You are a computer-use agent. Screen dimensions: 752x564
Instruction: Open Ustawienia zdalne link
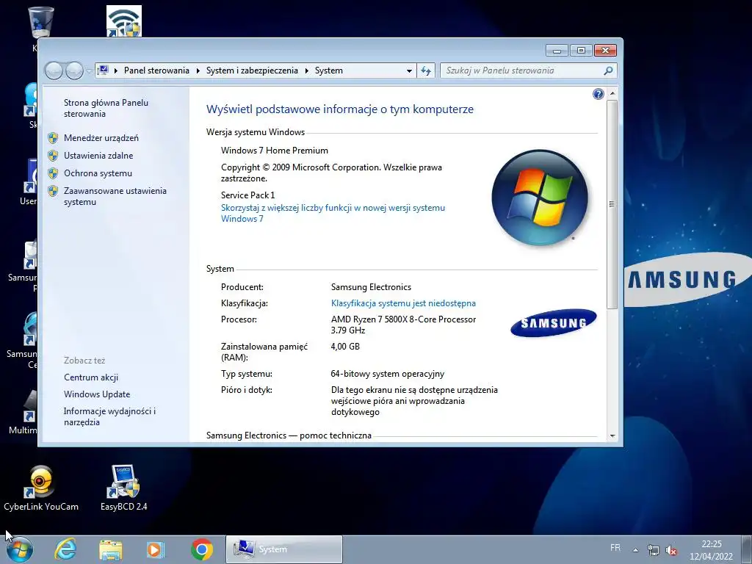(x=98, y=156)
